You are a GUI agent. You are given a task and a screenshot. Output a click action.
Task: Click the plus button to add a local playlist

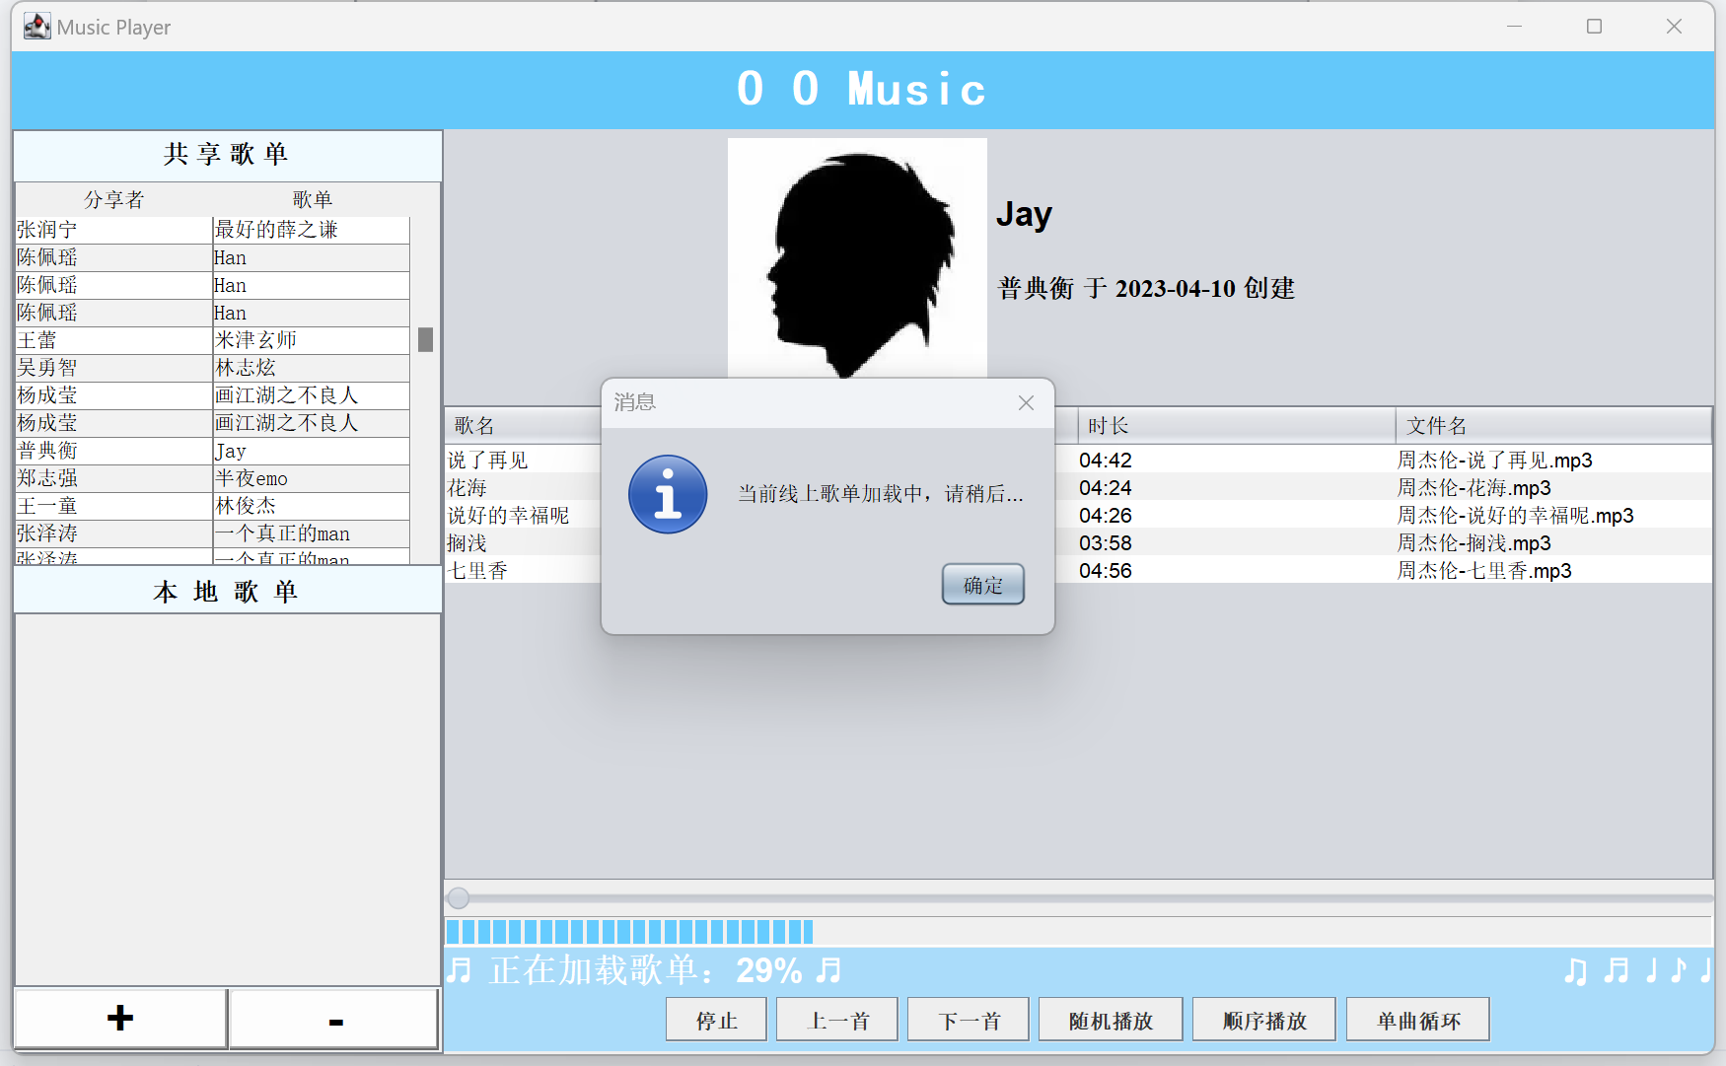coord(120,1019)
